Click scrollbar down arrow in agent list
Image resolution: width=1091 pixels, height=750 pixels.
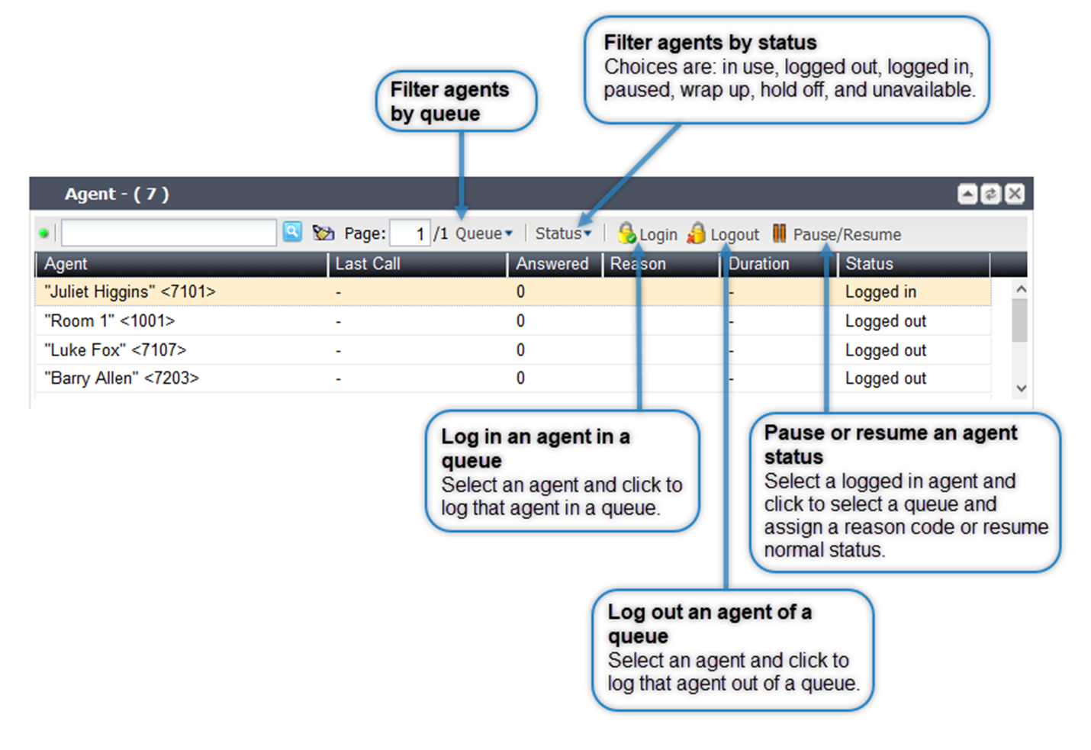1021,388
